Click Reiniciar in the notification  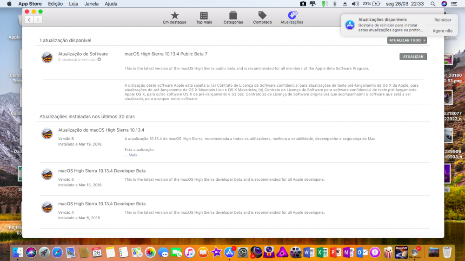click(x=443, y=20)
